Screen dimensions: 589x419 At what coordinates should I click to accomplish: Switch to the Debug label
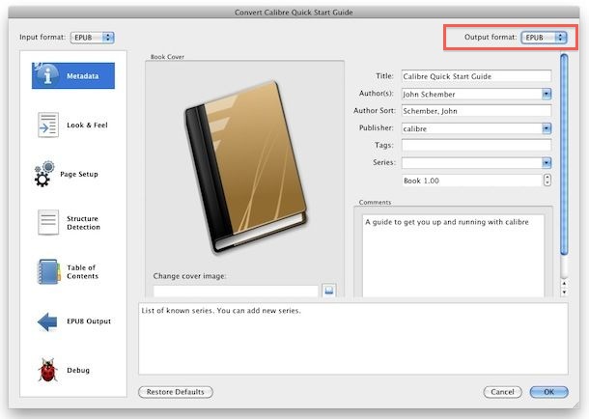pyautogui.click(x=78, y=370)
